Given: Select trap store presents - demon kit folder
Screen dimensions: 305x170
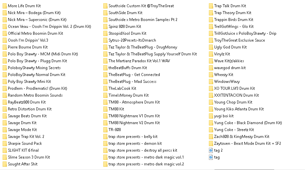Looking at the screenshot, I should [x=132, y=143].
